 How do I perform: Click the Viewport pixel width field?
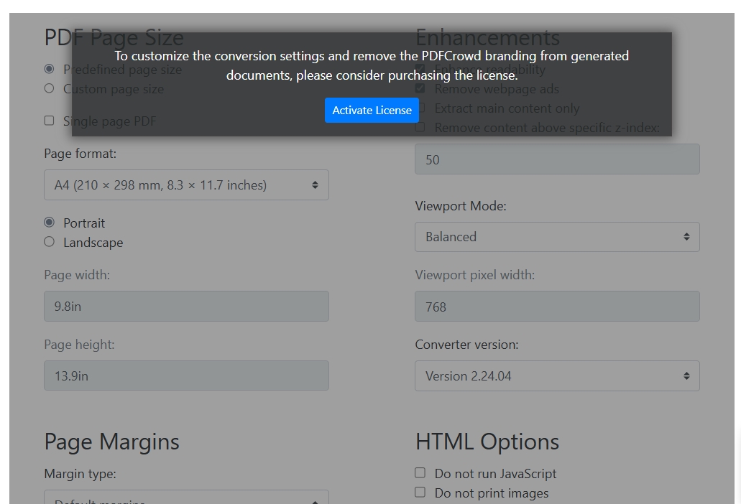pyautogui.click(x=557, y=307)
